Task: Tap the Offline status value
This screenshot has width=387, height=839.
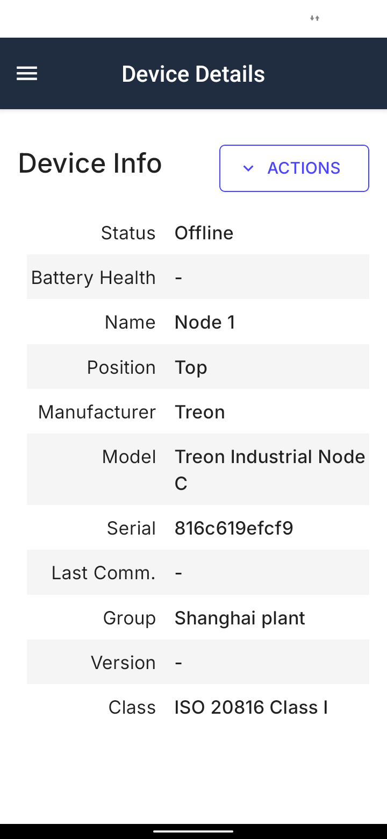Action: [204, 233]
